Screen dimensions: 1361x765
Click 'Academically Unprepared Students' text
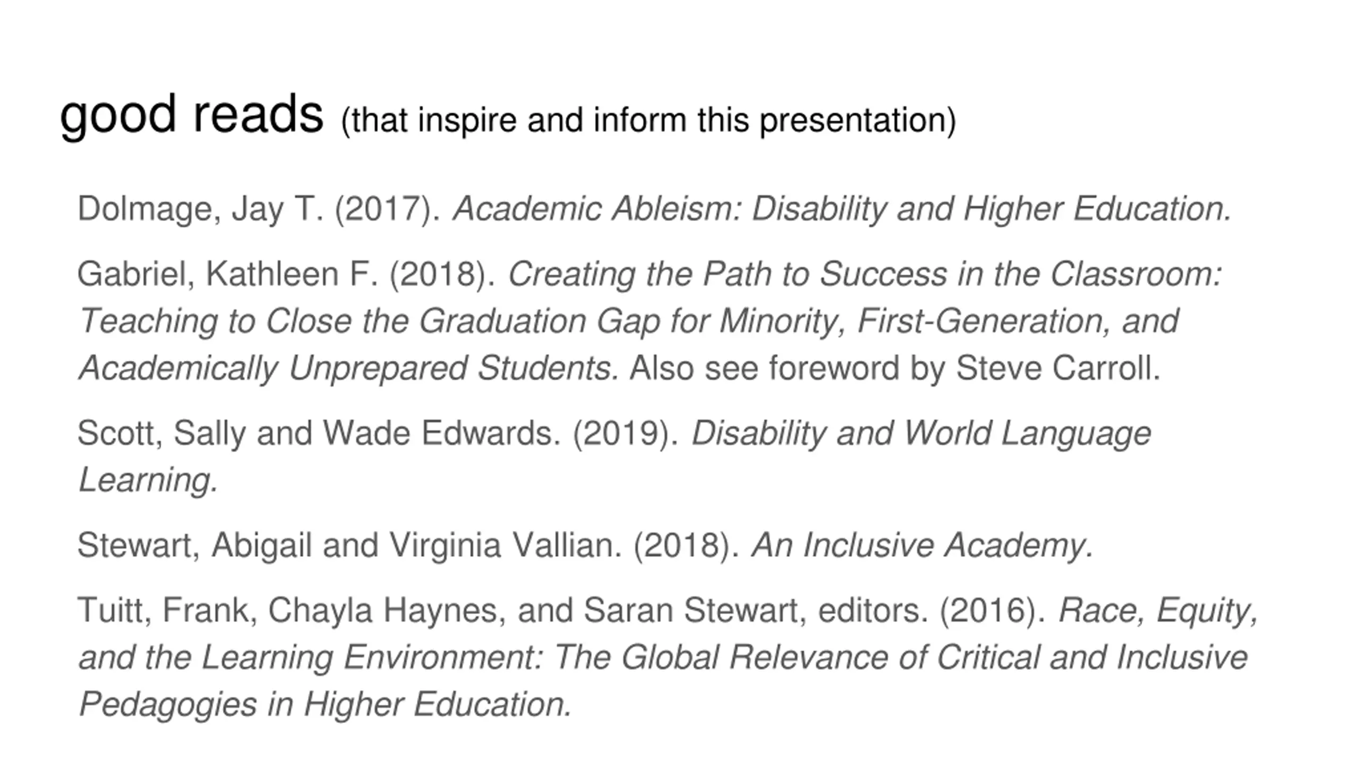click(349, 369)
